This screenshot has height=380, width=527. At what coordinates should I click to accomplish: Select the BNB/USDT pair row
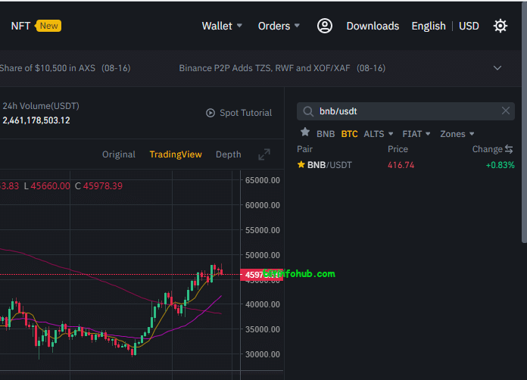(406, 165)
